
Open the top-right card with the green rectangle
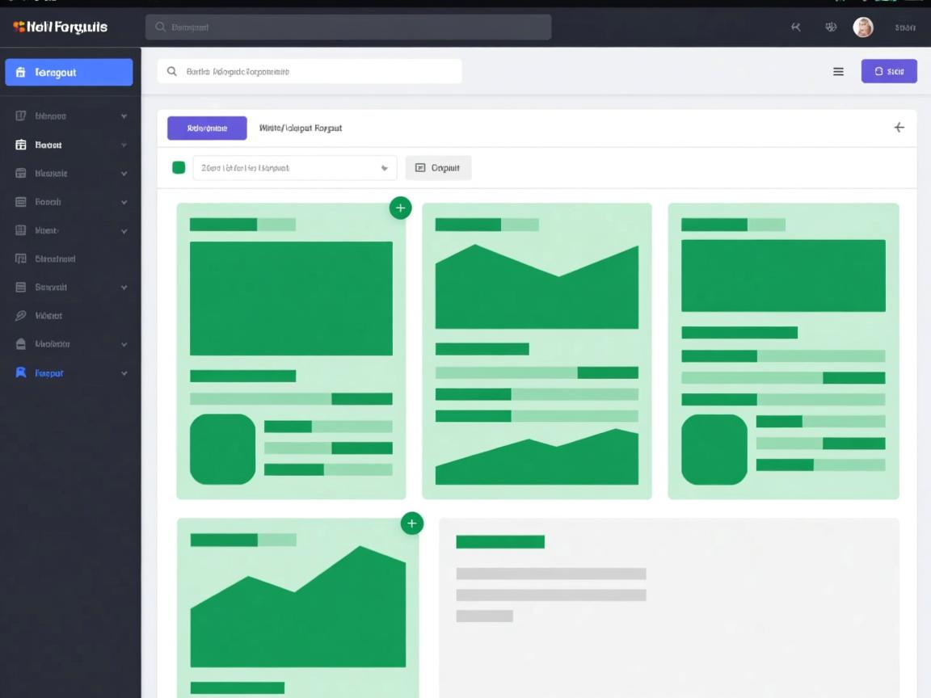[782, 351]
